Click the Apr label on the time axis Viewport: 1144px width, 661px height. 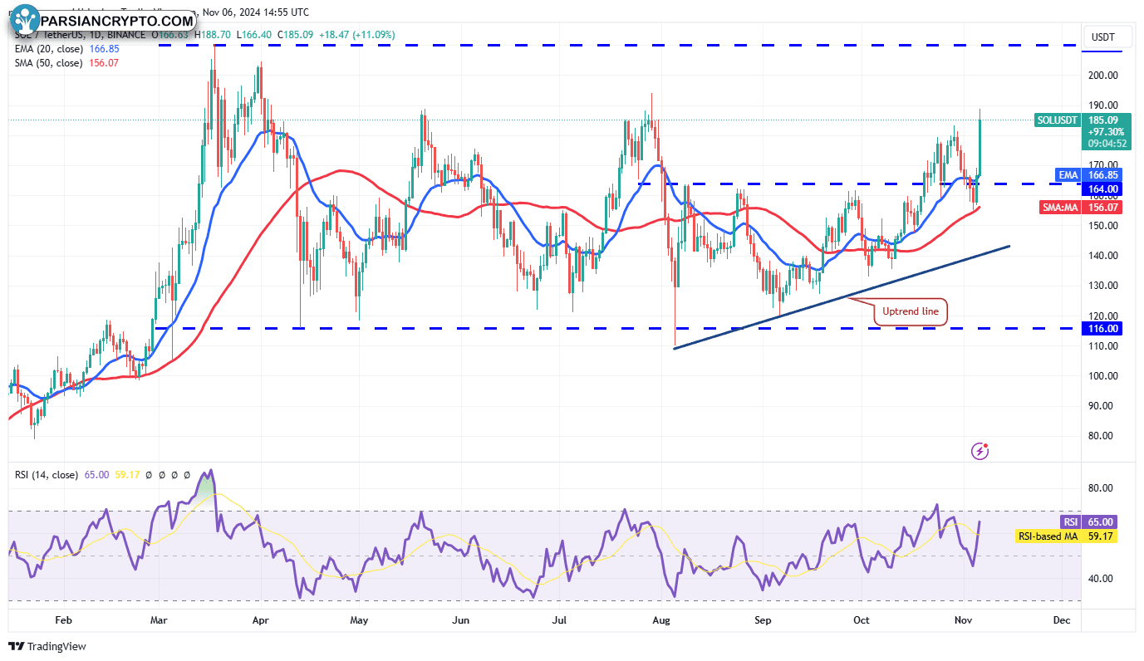(x=260, y=620)
